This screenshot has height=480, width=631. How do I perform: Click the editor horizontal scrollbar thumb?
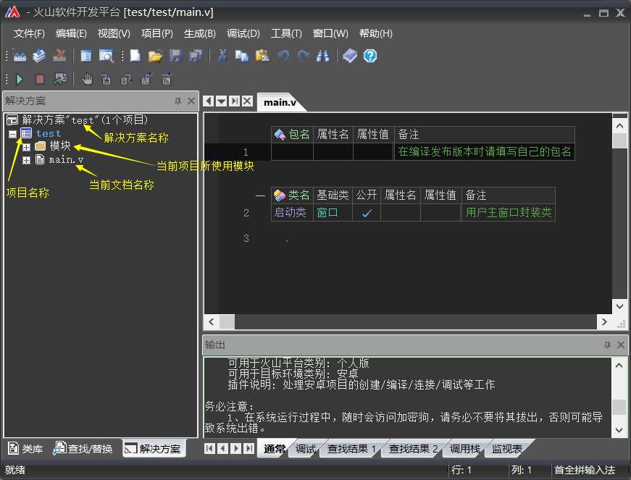pos(227,321)
